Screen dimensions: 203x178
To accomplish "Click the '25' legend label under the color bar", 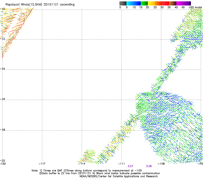I will [155, 7].
